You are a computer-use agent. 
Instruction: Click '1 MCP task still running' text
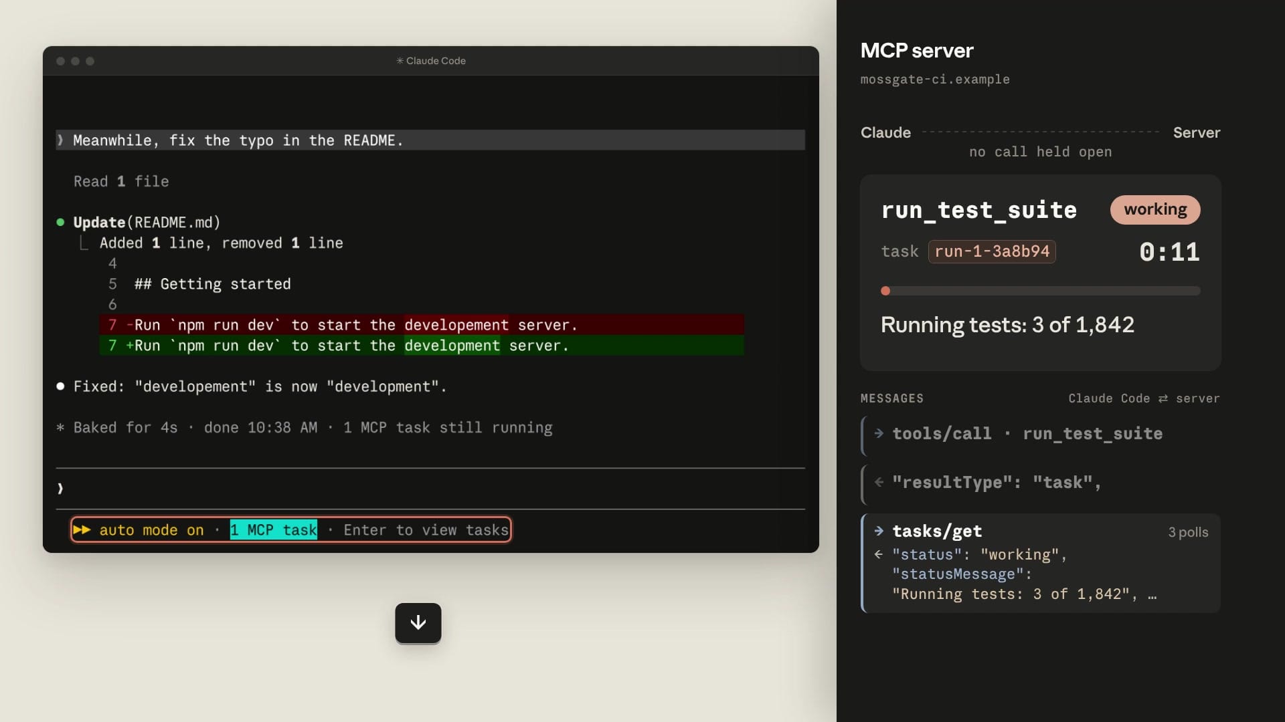[448, 428]
